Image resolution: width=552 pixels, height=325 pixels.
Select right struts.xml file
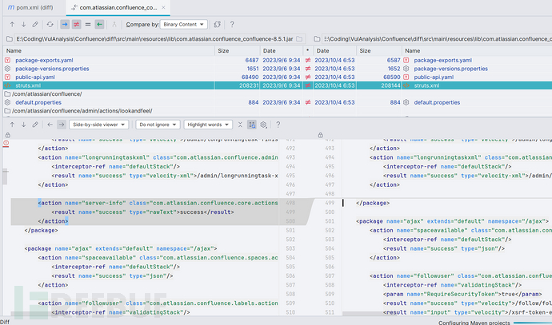pyautogui.click(x=426, y=85)
